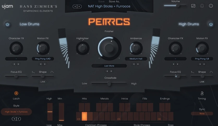The height and width of the screenshot is (126, 218).
Task: Select Low Drums curved shape icon
Action: pos(52,72)
